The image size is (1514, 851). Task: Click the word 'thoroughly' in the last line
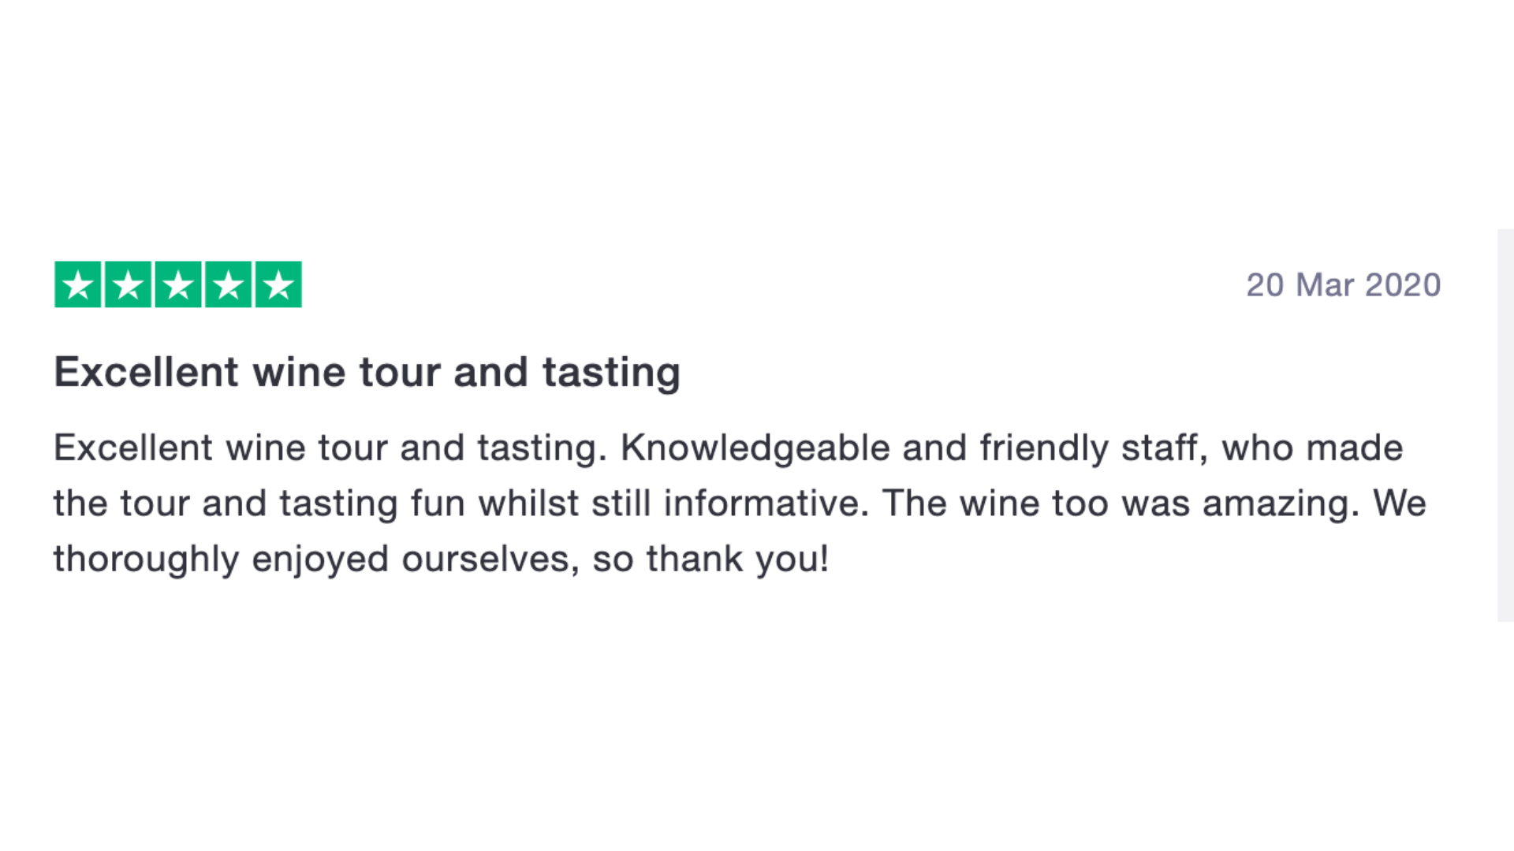tap(146, 559)
